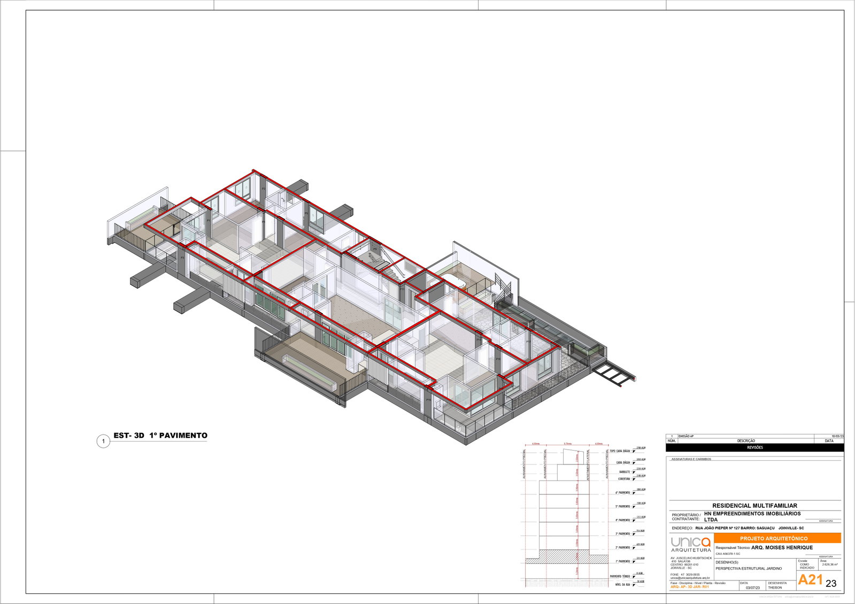
Task: Click the email 'unica@unicaarquitetura.arq.br'
Action: click(690, 578)
